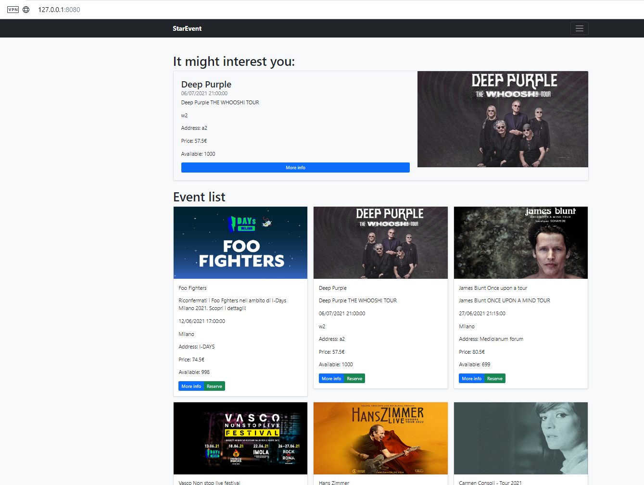Click 'Address: I-DAYS' text
The image size is (644, 485).
pos(197,347)
